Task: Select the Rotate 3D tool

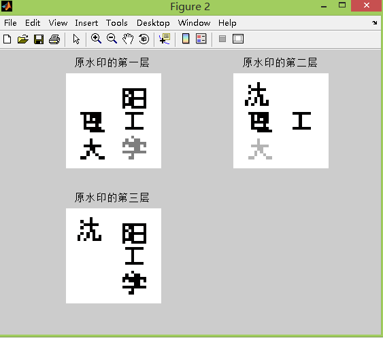Action: point(144,39)
